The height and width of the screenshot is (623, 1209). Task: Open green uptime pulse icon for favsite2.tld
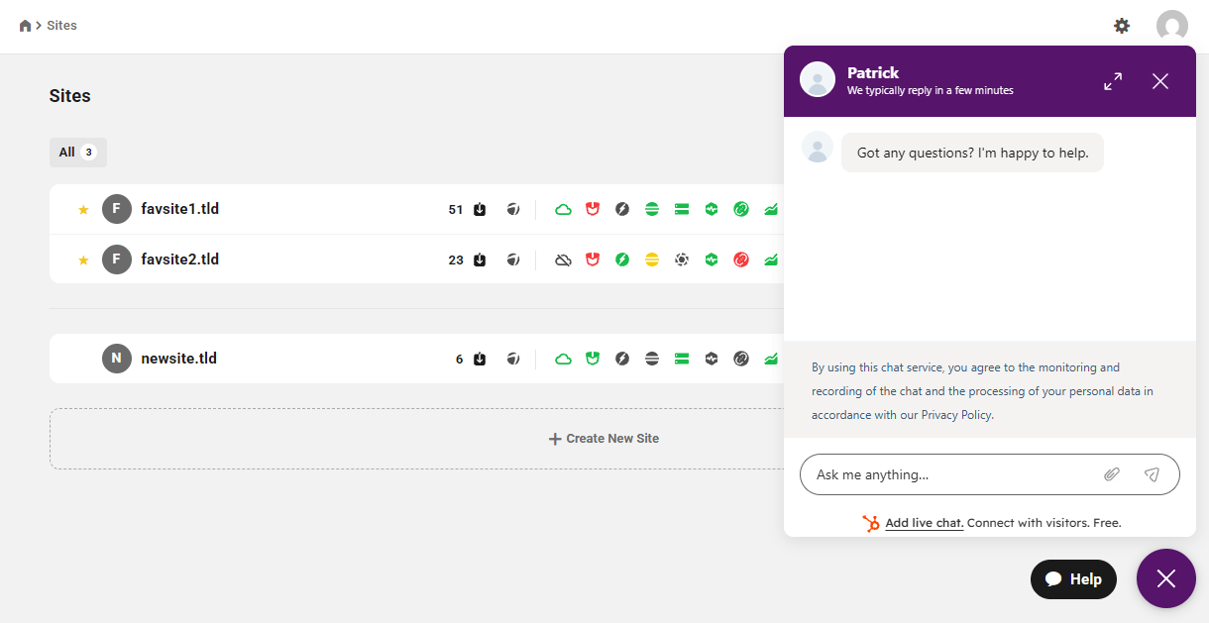point(712,260)
